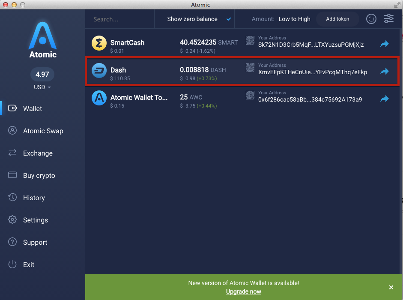The image size is (403, 300).
Task: Click the Dash coin icon
Action: (99, 70)
